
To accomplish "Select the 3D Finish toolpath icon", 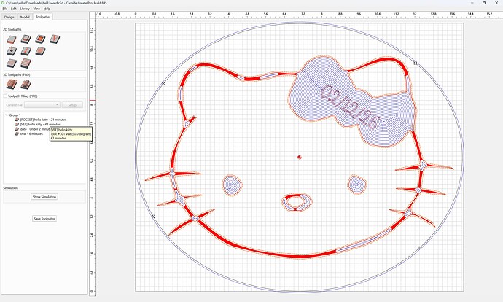I will pos(26,85).
